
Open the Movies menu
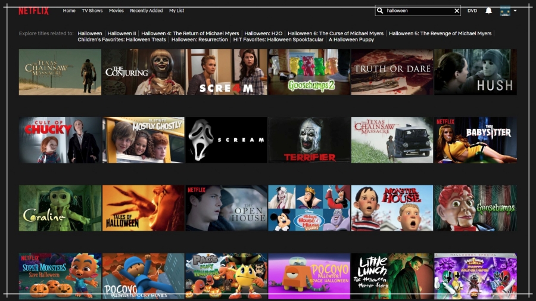click(116, 11)
